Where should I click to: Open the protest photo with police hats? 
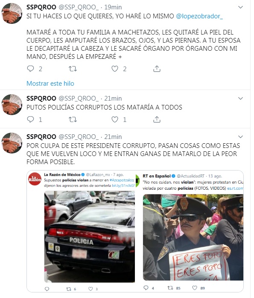[193, 237]
